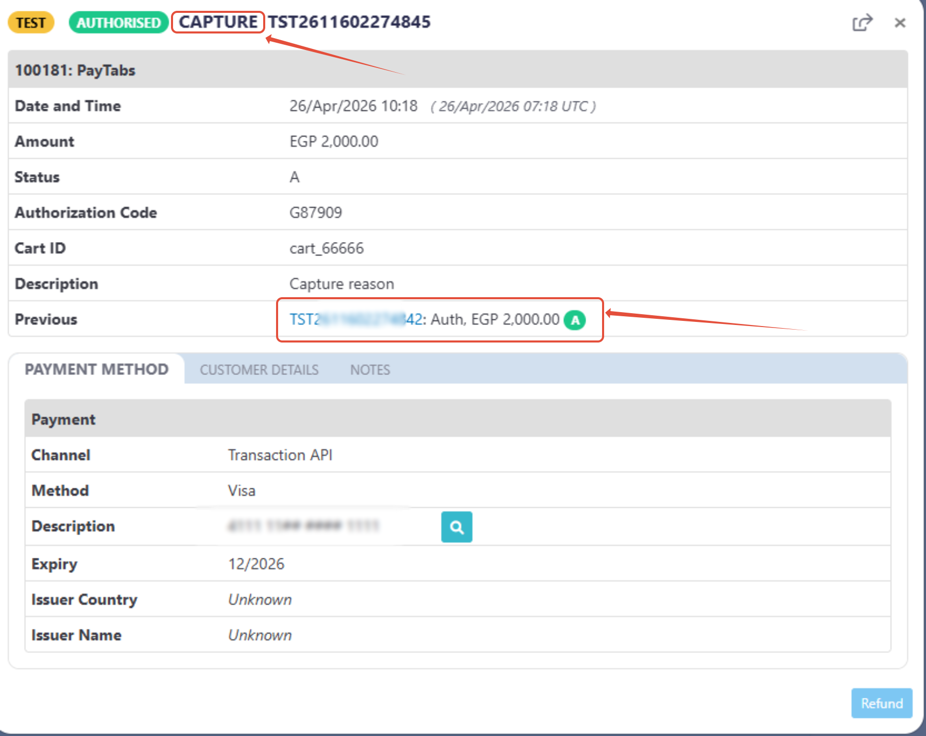This screenshot has height=736, width=926.
Task: Select the date 26/Apr/2026 10:18
Action: (x=353, y=106)
